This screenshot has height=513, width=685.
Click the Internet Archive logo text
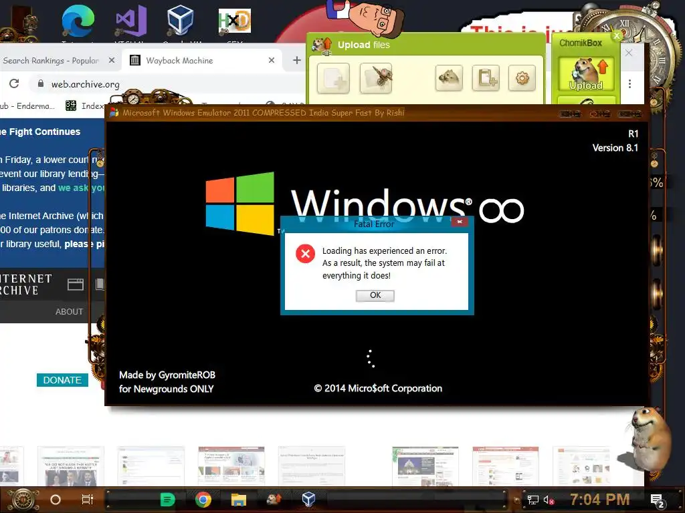pos(26,285)
